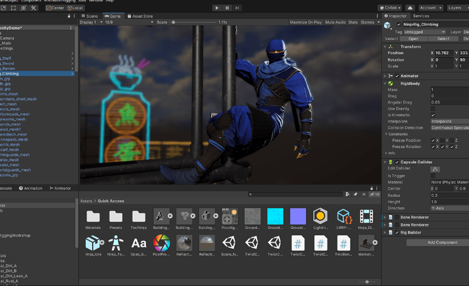Enable the Use Gravity checkbox

pos(433,109)
